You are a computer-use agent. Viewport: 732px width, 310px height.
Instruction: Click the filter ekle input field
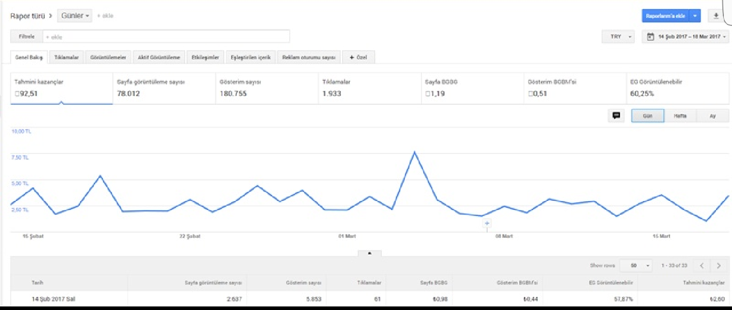166,37
